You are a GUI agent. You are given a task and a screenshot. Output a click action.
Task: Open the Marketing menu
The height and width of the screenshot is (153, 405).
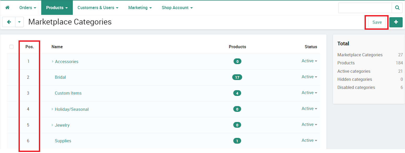140,8
